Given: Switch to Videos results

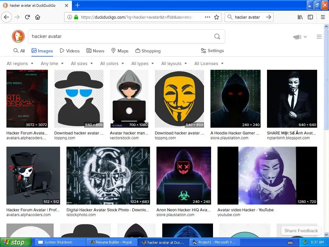Looking at the screenshot, I should (70, 51).
